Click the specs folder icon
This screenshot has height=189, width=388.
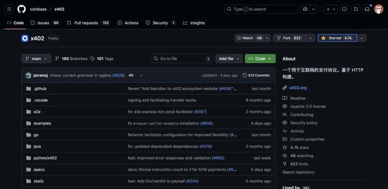pos(28,170)
